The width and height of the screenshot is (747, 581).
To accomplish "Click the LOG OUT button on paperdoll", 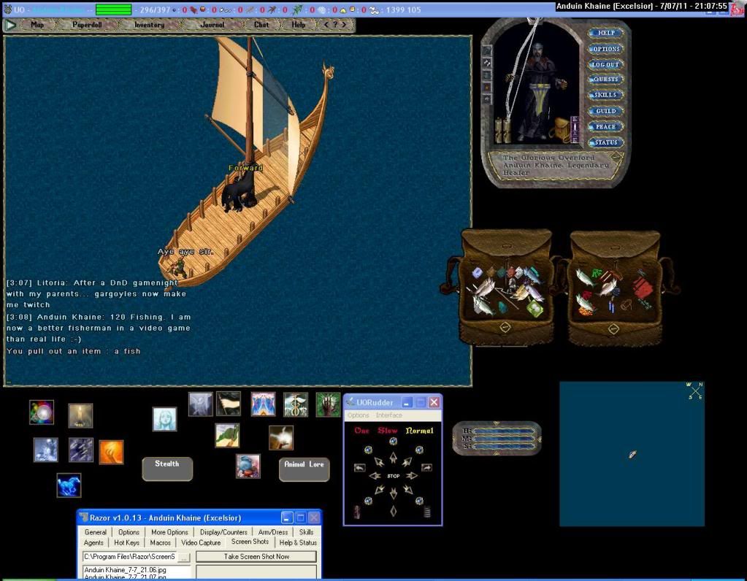I will pos(605,64).
